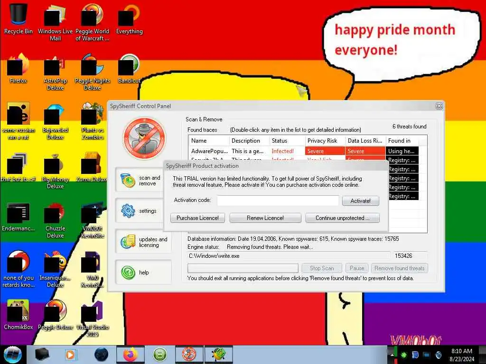The width and height of the screenshot is (486, 364).
Task: Choose Continue unprotected ... button
Action: click(x=342, y=218)
